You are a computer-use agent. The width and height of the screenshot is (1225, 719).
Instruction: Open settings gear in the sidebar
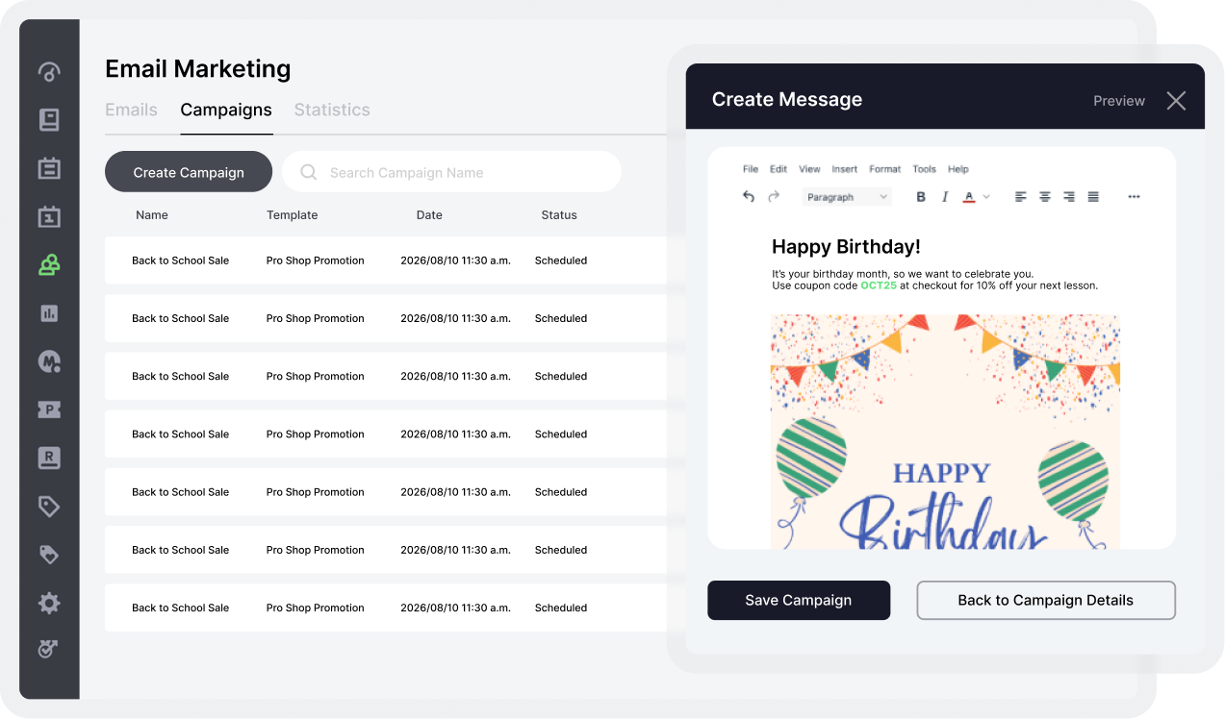click(49, 603)
